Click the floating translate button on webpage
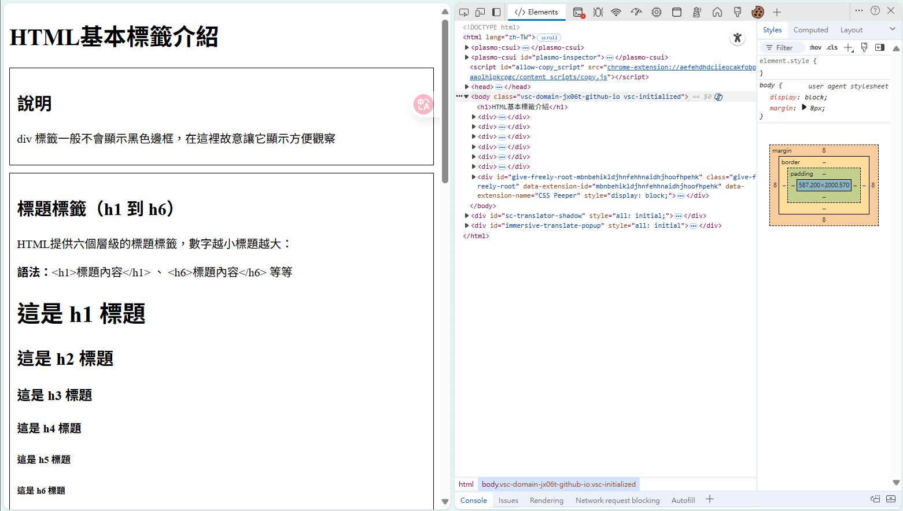The height and width of the screenshot is (511, 903). [423, 104]
